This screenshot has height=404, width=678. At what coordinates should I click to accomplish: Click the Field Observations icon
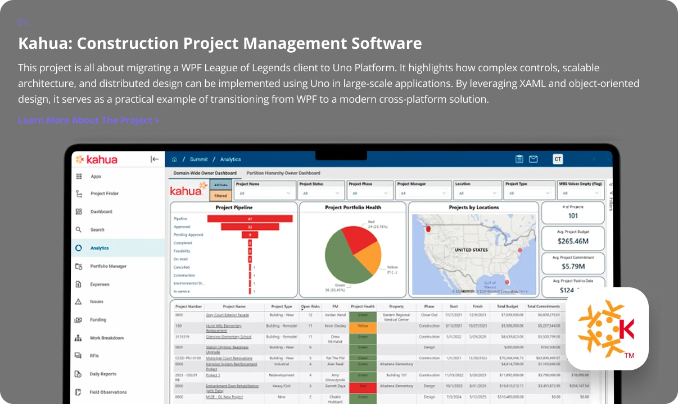click(79, 392)
